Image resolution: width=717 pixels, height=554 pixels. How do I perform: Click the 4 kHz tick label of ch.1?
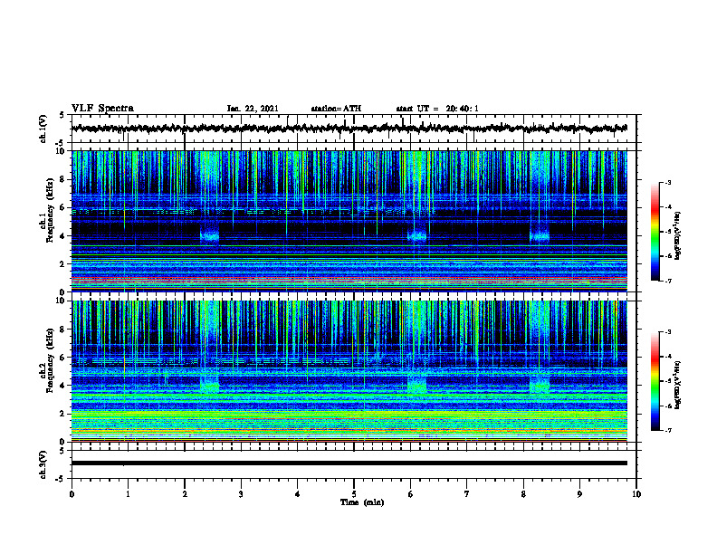(63, 236)
